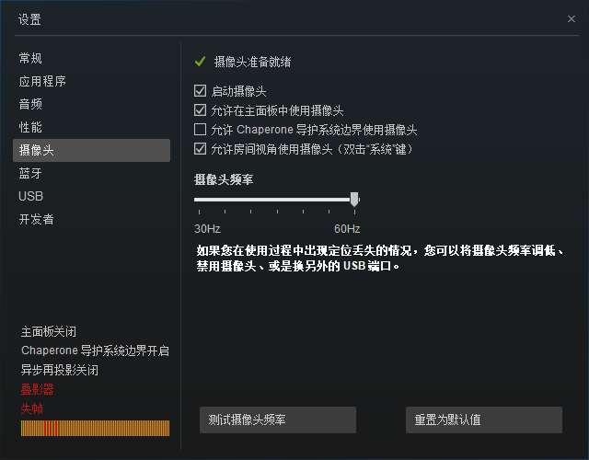Click the 摄像头频率 slider handle
The height and width of the screenshot is (460, 589).
click(x=354, y=199)
